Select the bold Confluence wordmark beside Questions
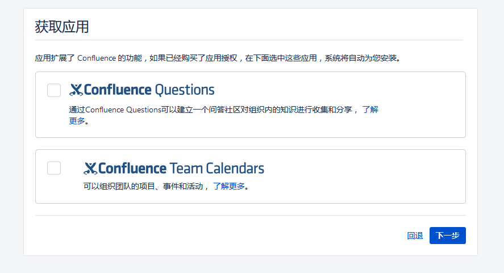This screenshot has width=504, height=273. pos(118,90)
